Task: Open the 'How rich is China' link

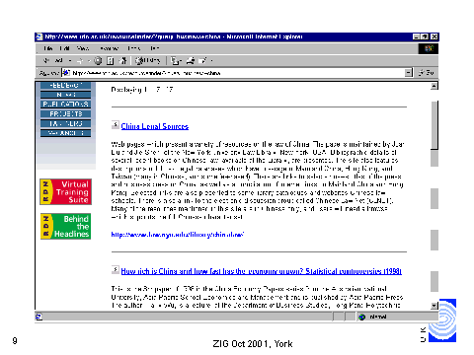Action: pyautogui.click(x=262, y=271)
